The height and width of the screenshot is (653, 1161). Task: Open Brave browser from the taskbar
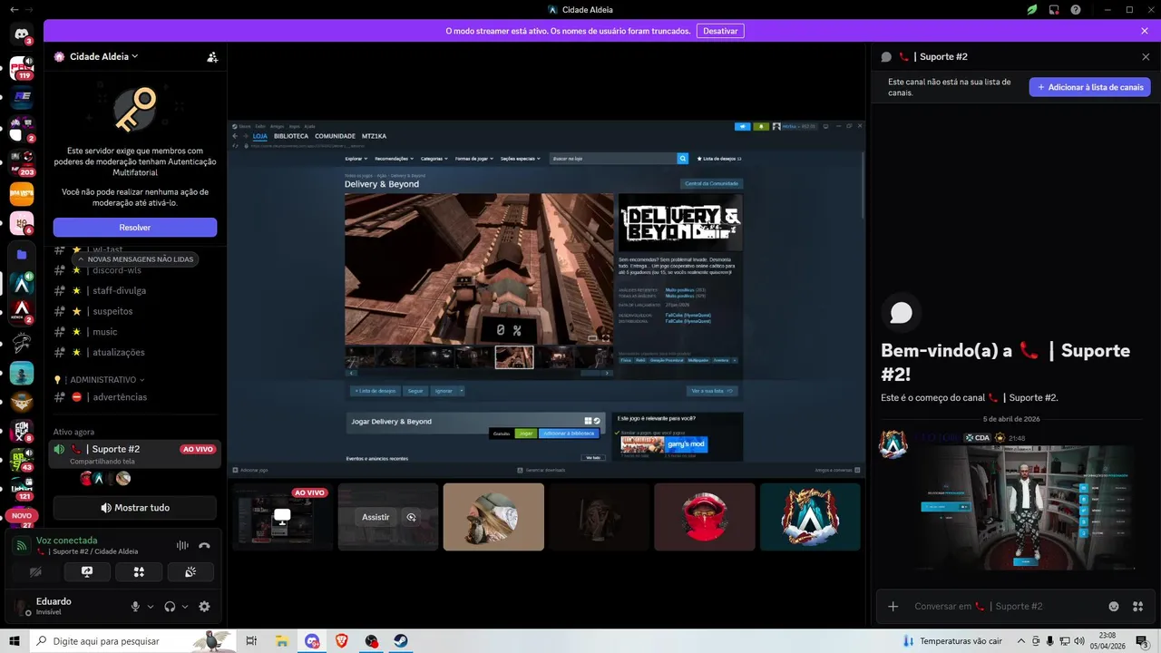pyautogui.click(x=341, y=641)
